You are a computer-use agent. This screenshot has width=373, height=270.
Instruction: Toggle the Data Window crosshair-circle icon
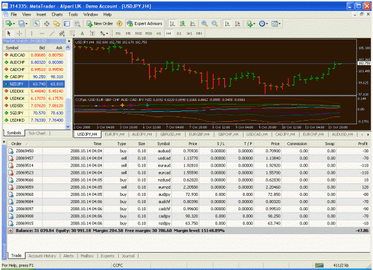tap(47, 23)
